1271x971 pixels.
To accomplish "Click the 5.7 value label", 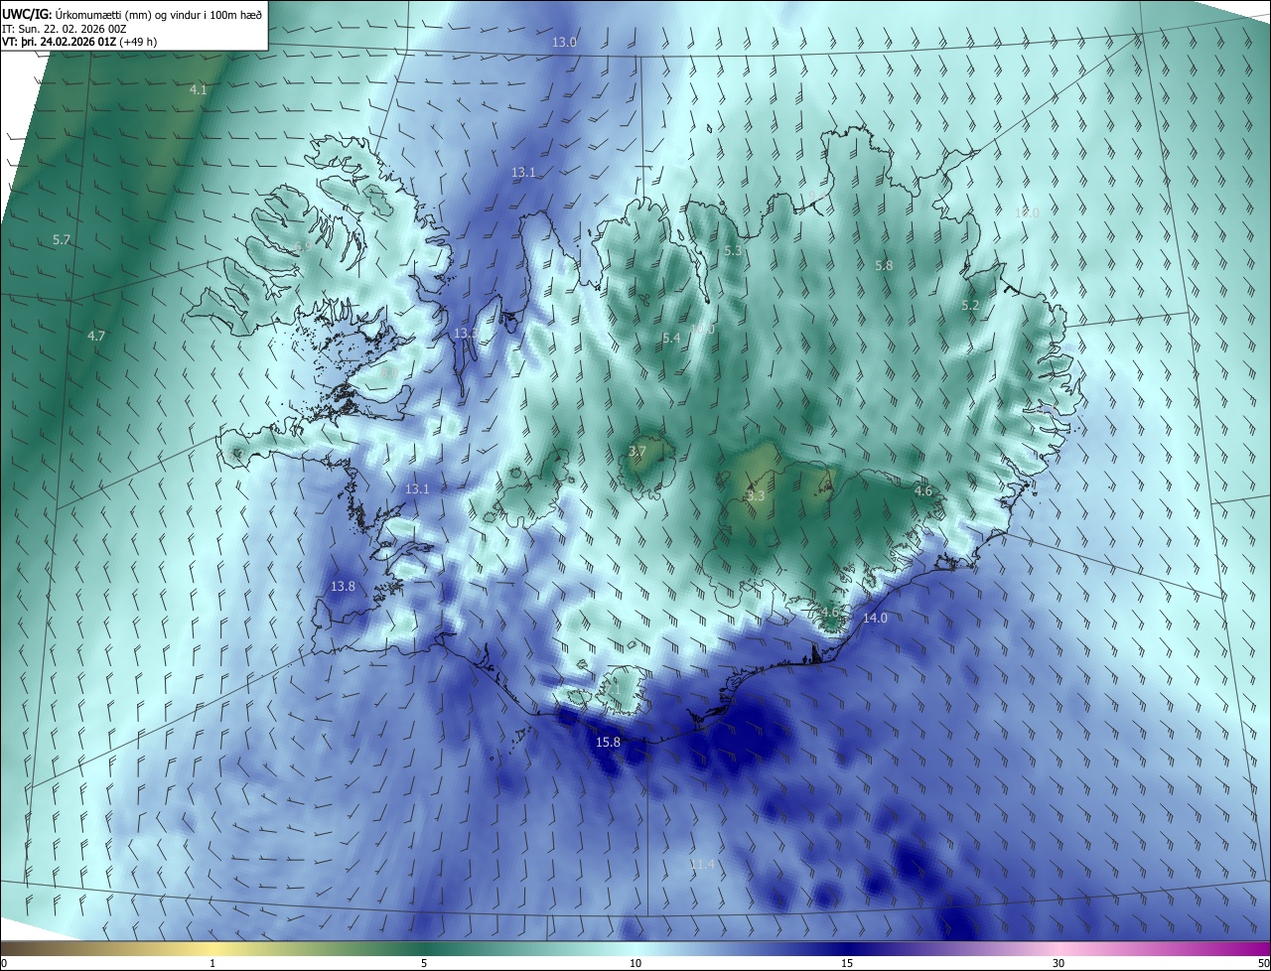I will (x=62, y=240).
